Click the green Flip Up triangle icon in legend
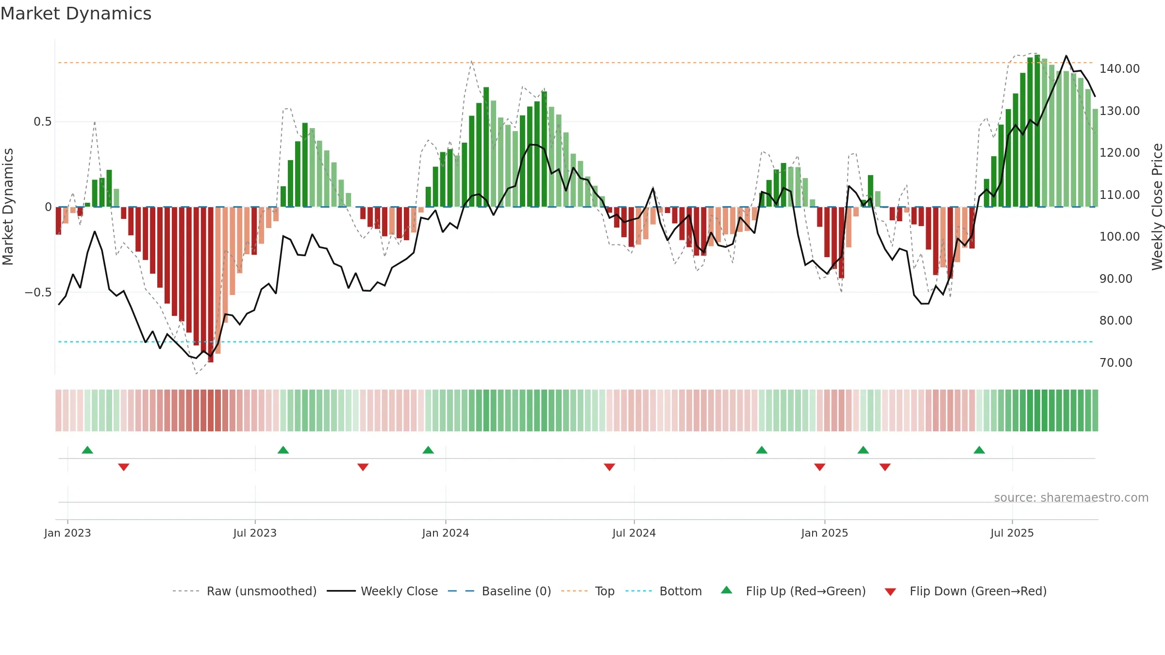1165x655 pixels. click(x=727, y=590)
